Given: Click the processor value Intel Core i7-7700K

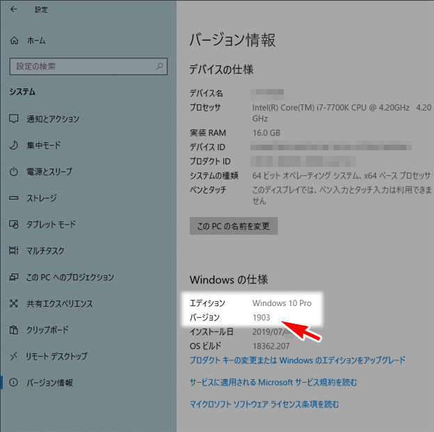Looking at the screenshot, I should [341, 113].
